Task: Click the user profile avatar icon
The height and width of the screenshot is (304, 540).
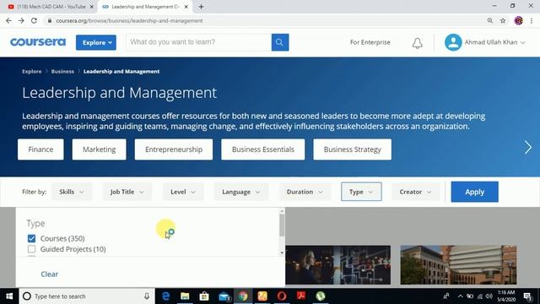Action: tap(453, 42)
